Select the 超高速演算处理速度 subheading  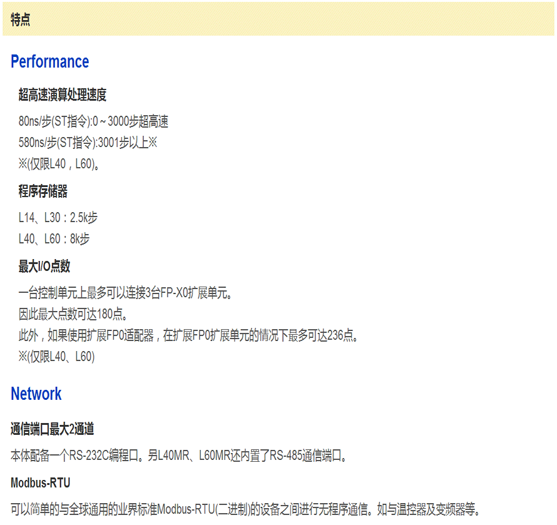point(63,95)
